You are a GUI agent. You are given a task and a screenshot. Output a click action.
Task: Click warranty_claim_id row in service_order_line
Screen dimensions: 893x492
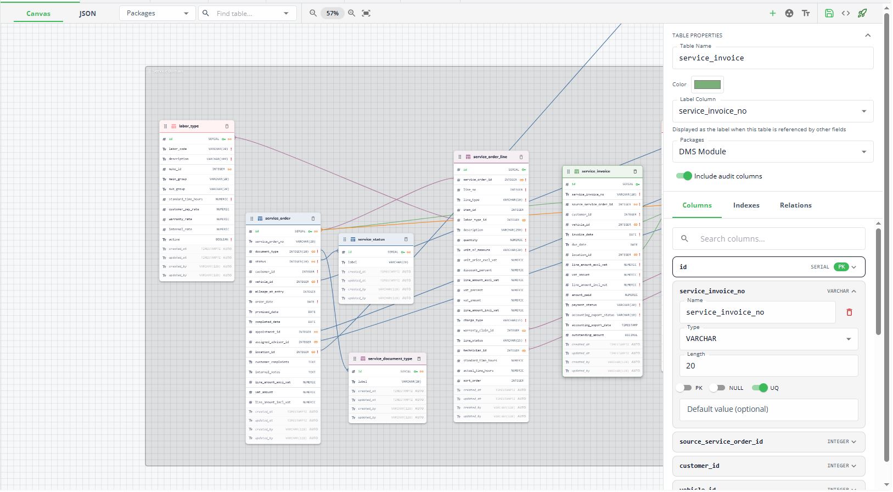tap(491, 331)
